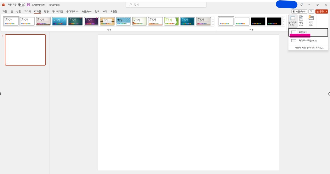
Task: Toggle the AutoSave switch
Action: click(21, 5)
